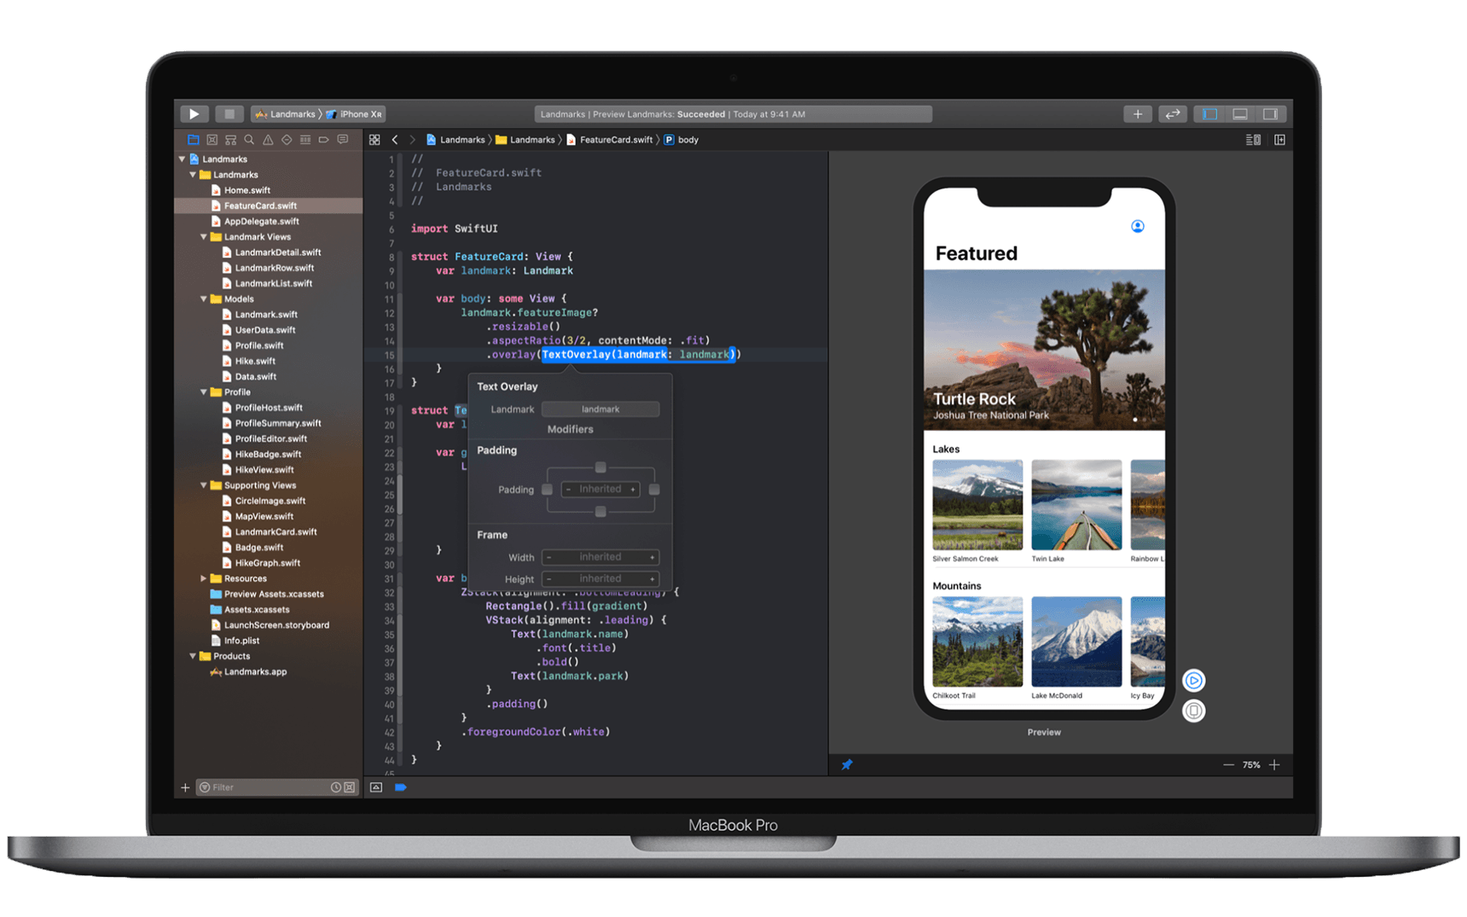Select FeatureCard.swift in the jump bar
1467x917 pixels.
tap(610, 140)
